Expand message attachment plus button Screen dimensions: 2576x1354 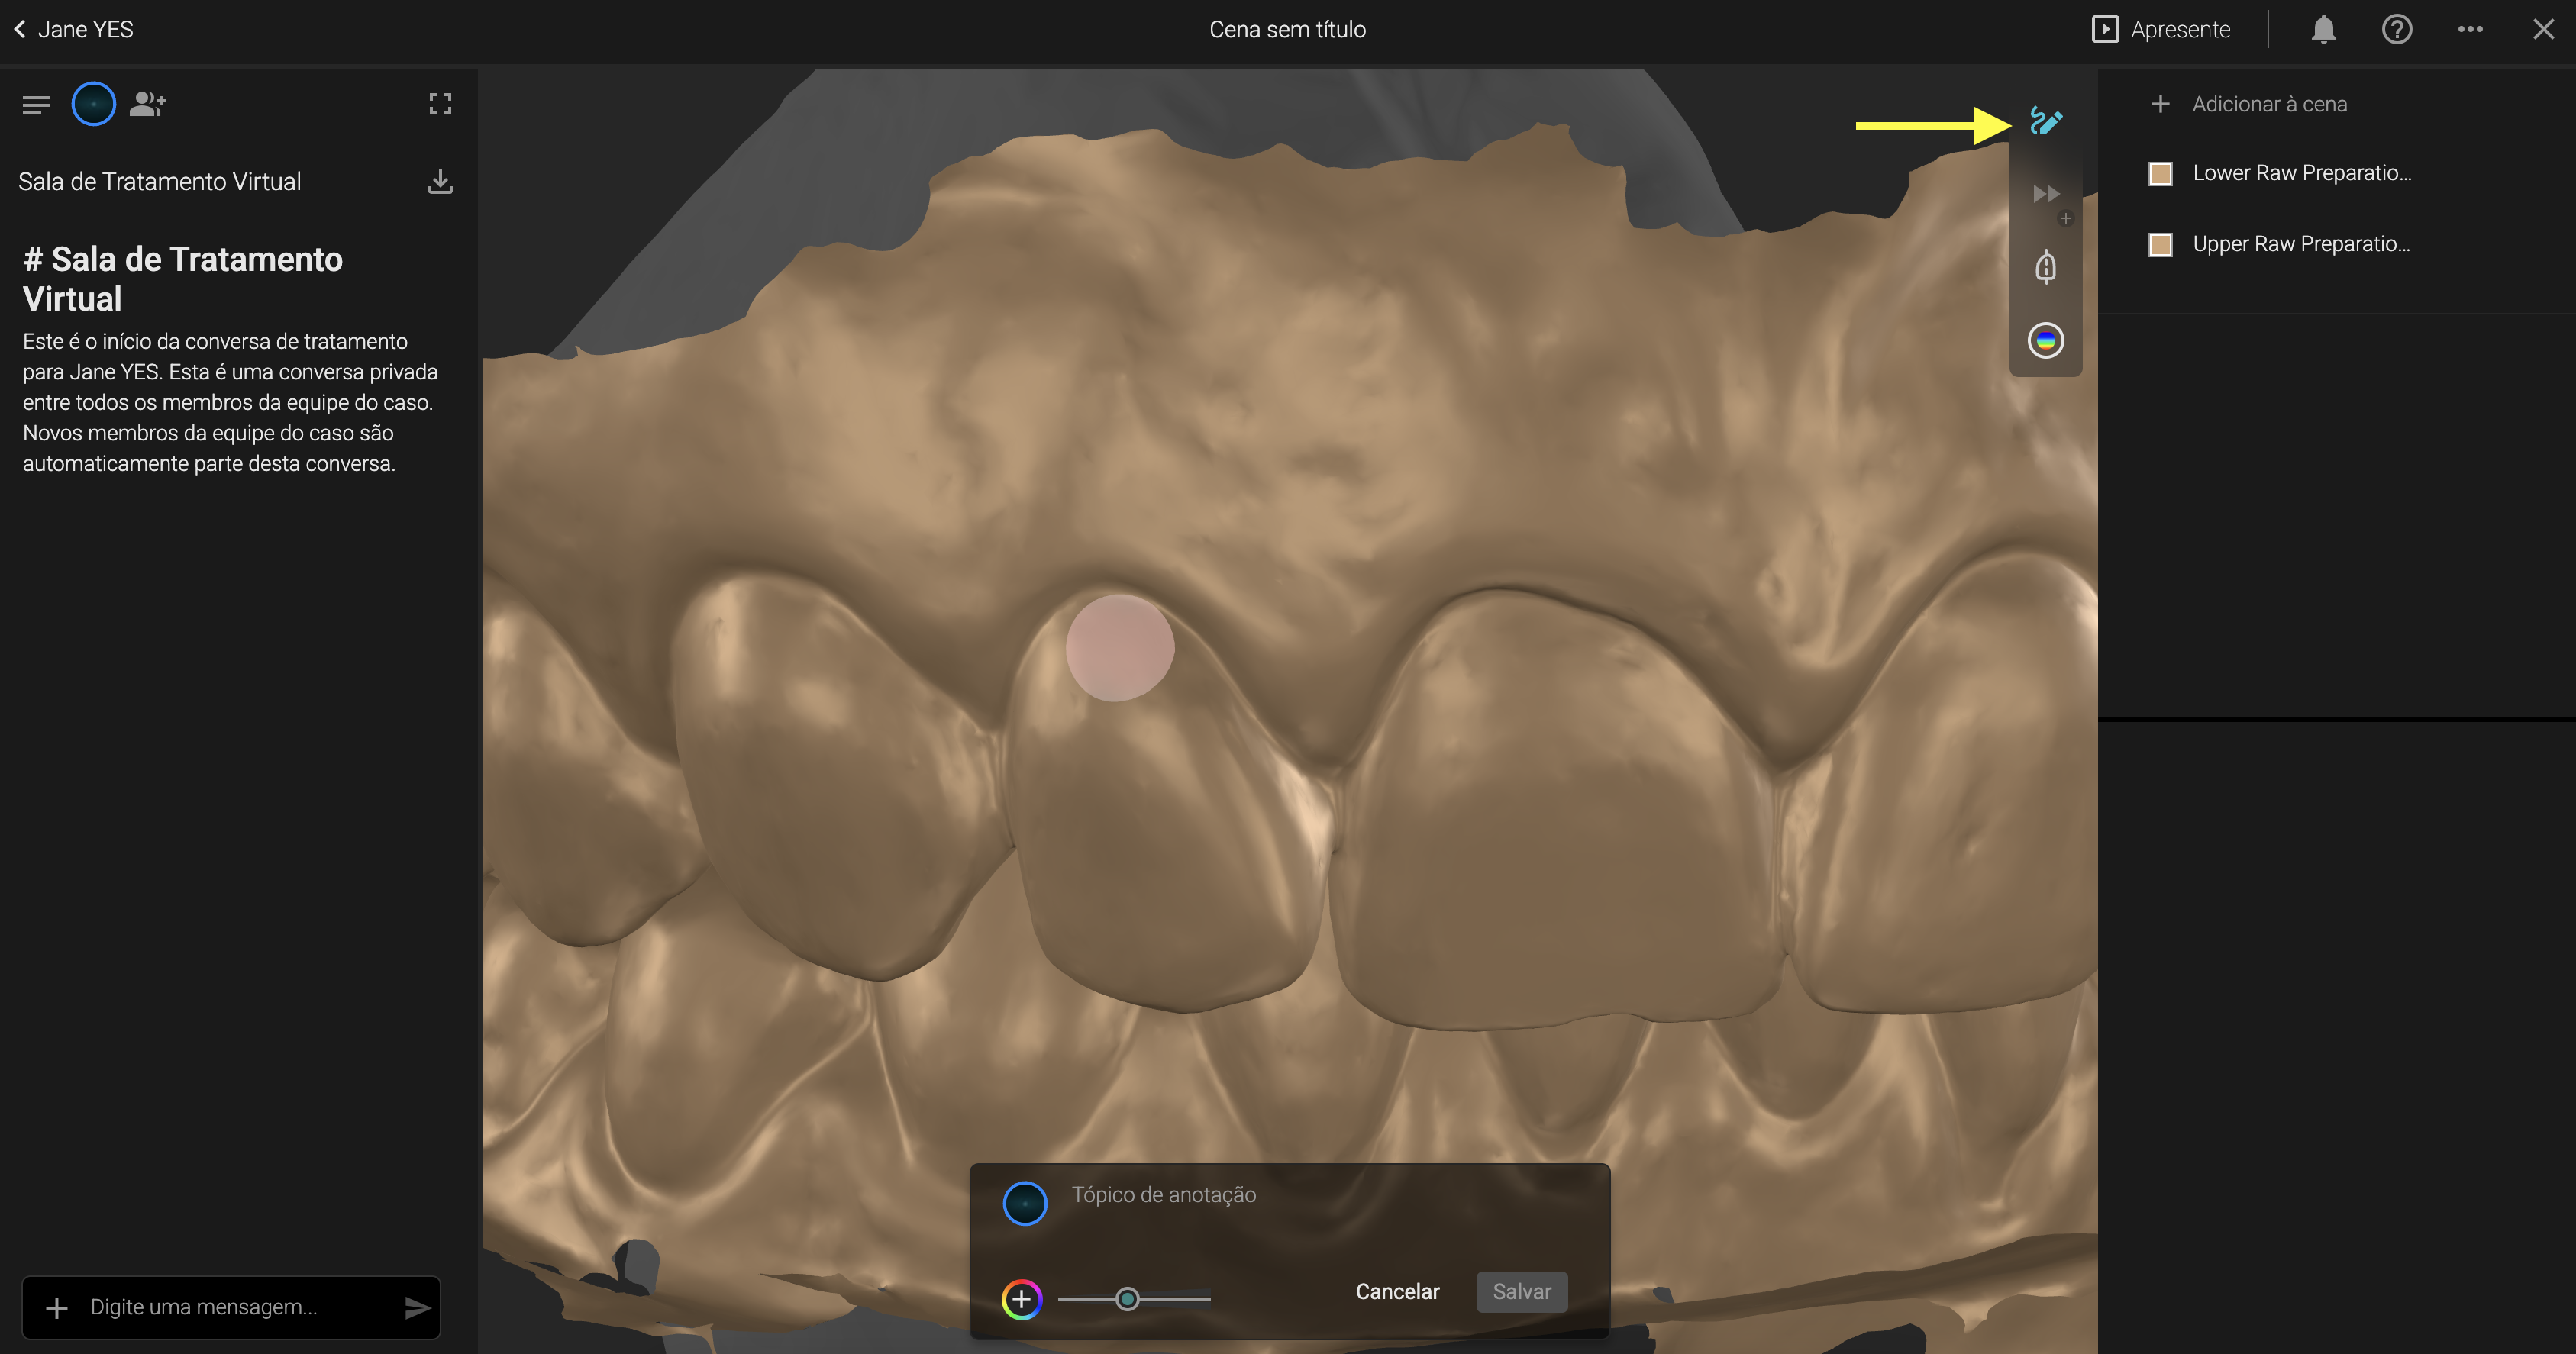pyautogui.click(x=57, y=1308)
